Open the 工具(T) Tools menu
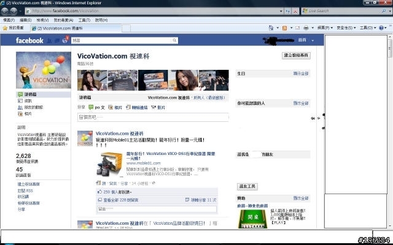This screenshot has height=245, width=393. click(x=84, y=20)
